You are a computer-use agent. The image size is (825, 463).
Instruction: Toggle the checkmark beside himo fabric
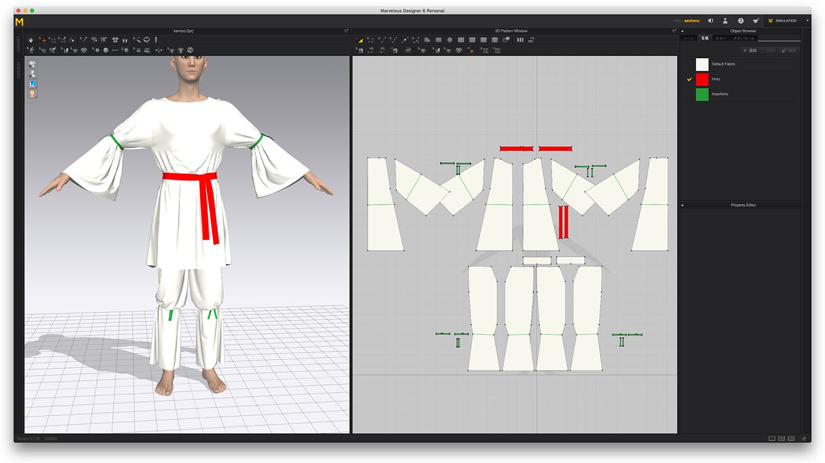pos(689,79)
